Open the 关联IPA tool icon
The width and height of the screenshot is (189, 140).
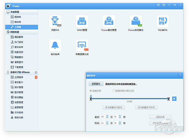tap(55, 21)
